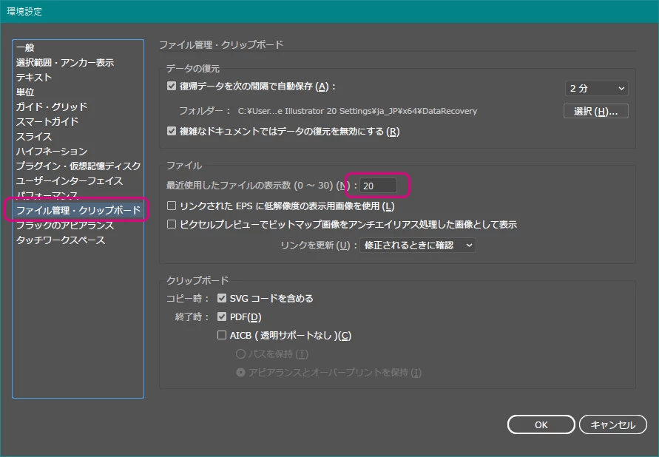Select ファイル管理・クリップボード category
Viewport: 659px width, 457px height.
(78, 210)
